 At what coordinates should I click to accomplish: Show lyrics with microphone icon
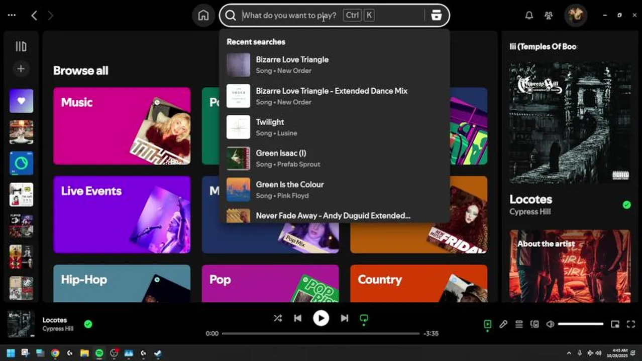click(503, 324)
